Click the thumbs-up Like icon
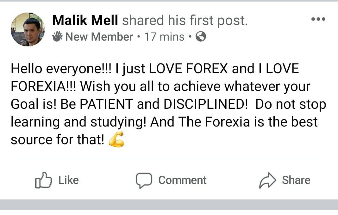Screen dimensions: 338x215 click(43, 180)
